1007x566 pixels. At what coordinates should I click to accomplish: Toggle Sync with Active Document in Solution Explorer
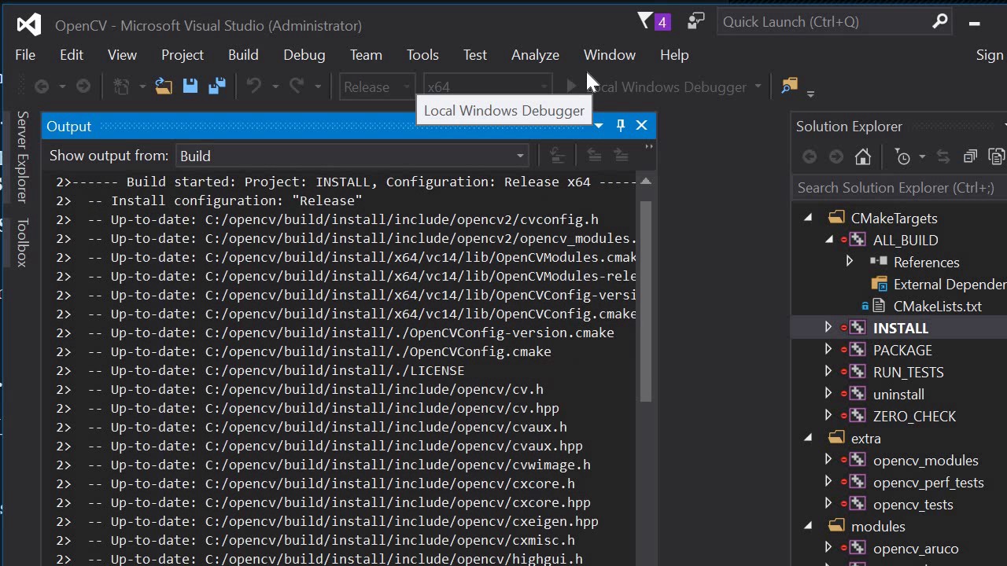tap(943, 157)
